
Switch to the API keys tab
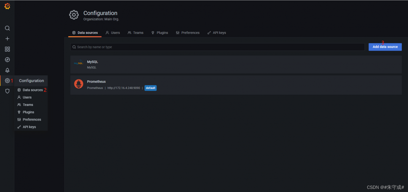tap(216, 33)
